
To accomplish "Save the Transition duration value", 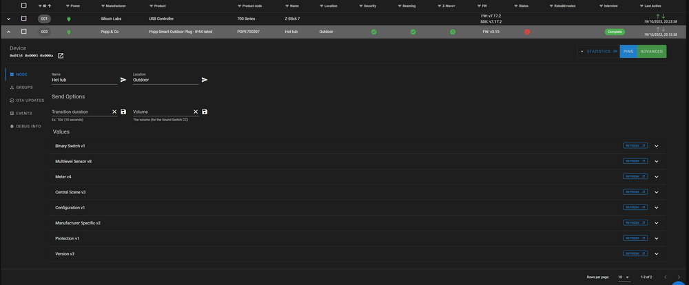I will click(123, 112).
